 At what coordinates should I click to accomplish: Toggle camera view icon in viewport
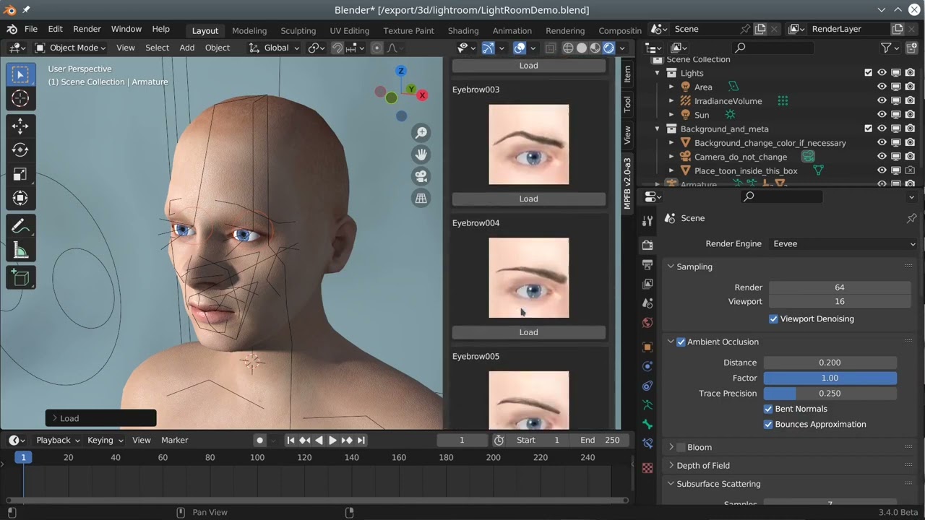tap(421, 176)
